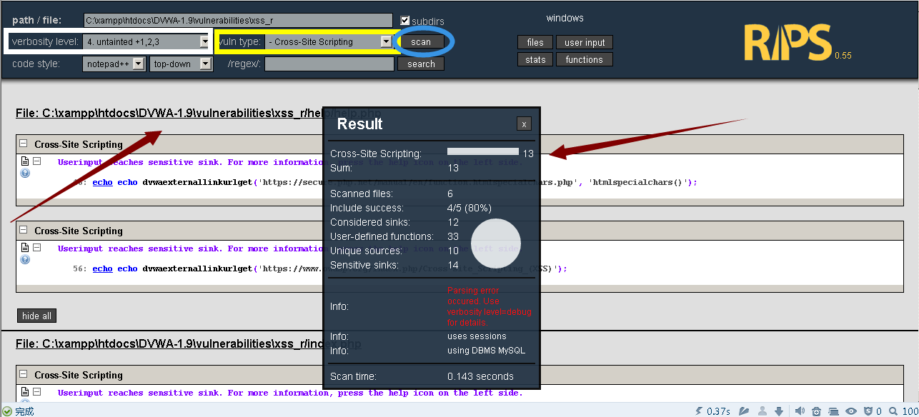Viewport: 919px width, 417px height.
Task: Click the 0.55 version number near the logo
Action: pos(843,55)
